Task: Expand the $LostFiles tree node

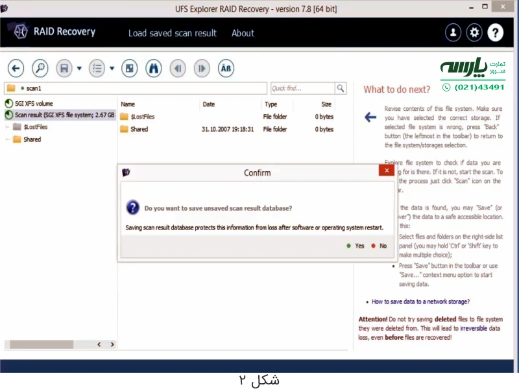Action: pyautogui.click(x=8, y=127)
